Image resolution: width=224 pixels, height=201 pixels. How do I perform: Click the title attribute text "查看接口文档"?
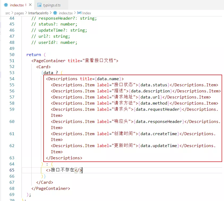[99, 61]
